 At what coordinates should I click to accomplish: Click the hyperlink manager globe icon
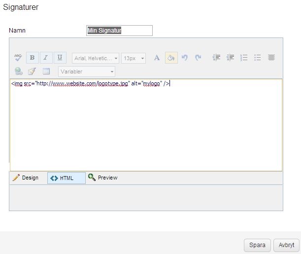[x=18, y=72]
